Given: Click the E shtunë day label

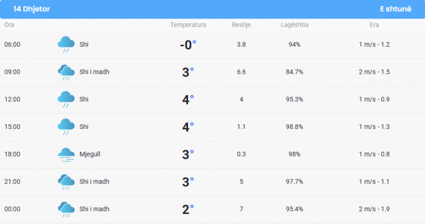Looking at the screenshot, I should [x=395, y=9].
